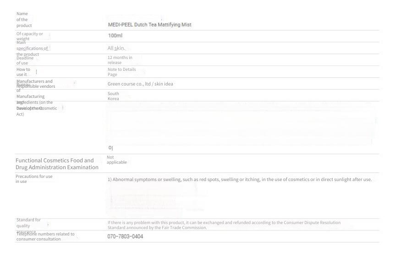Click 'Manufacturers and responsible vendors' label
The width and height of the screenshot is (394, 262).
point(36,84)
